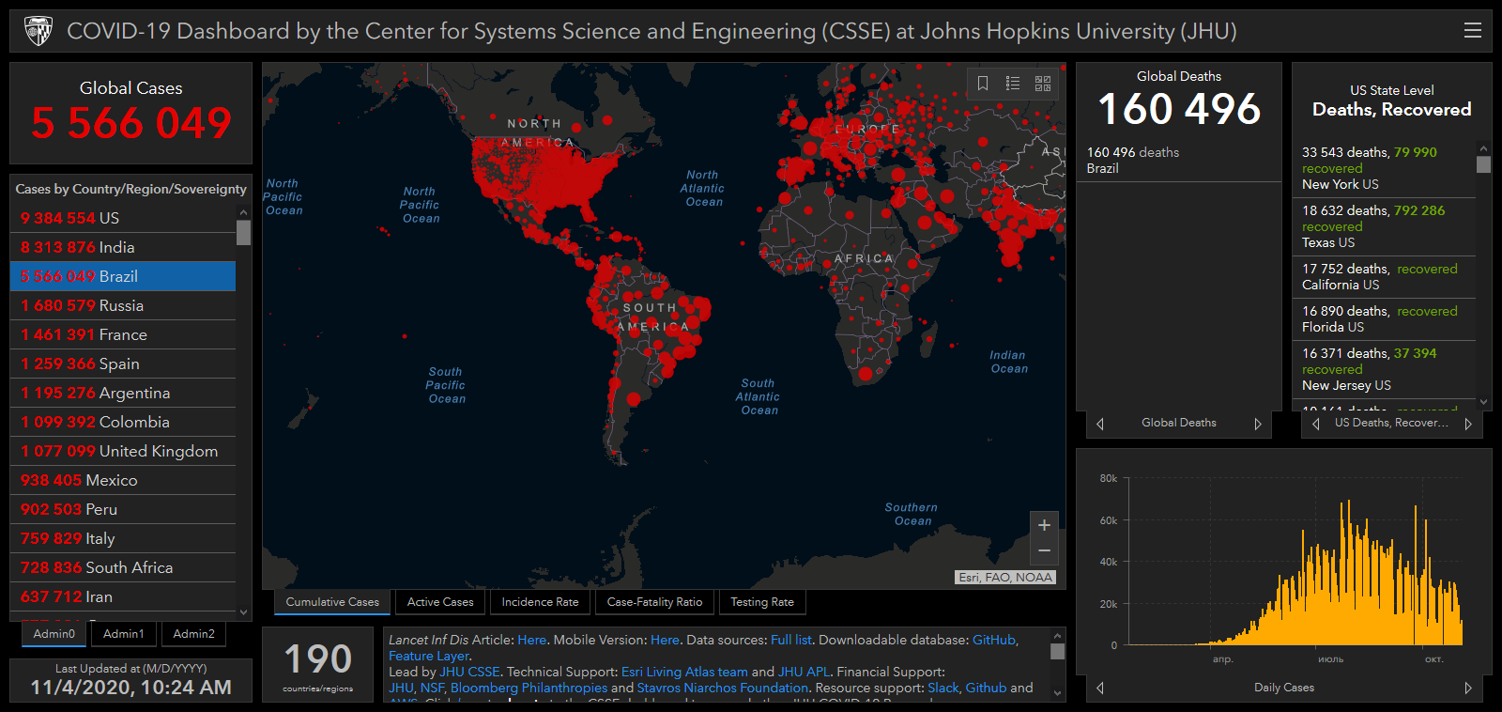1502x712 pixels.
Task: Select India in the country list
Action: pos(123,247)
